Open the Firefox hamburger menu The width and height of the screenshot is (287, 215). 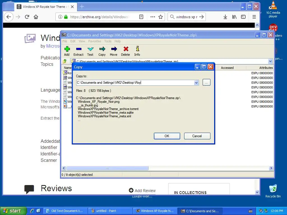coord(254,17)
